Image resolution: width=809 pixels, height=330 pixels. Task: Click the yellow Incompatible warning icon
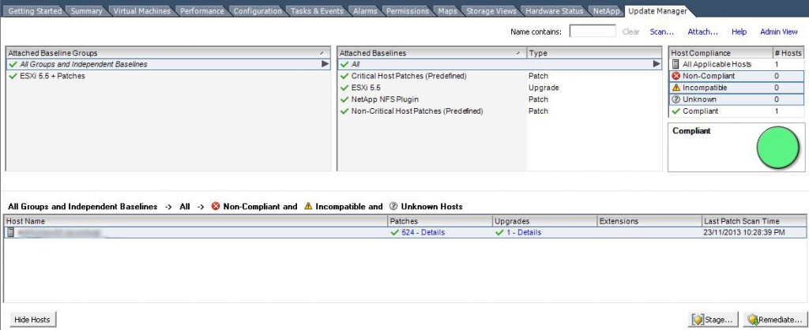click(675, 88)
